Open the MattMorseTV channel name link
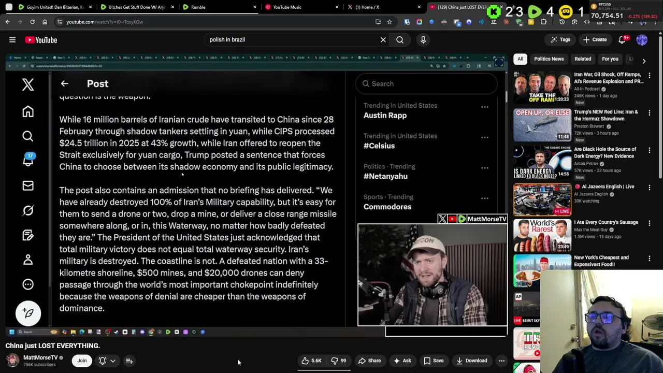The image size is (663, 373). 40,357
